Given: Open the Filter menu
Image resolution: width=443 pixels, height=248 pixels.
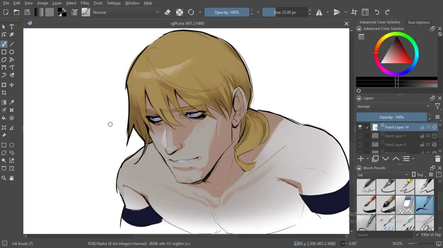Looking at the screenshot, I should point(85,3).
